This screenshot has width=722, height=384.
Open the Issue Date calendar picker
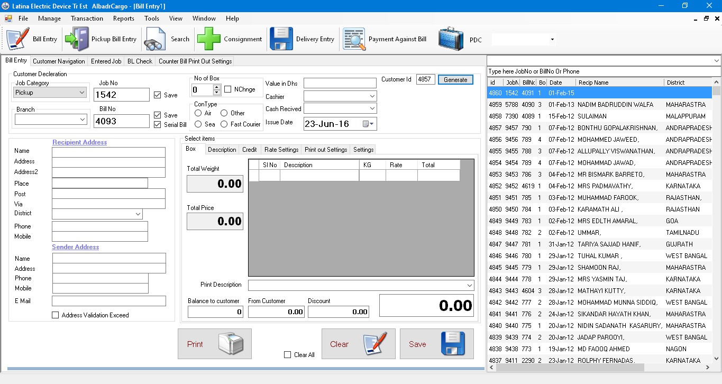(x=369, y=124)
